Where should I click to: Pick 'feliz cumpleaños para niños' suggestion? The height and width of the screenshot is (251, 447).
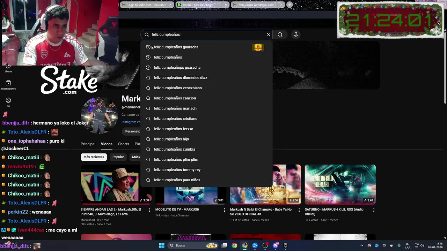pos(206,180)
